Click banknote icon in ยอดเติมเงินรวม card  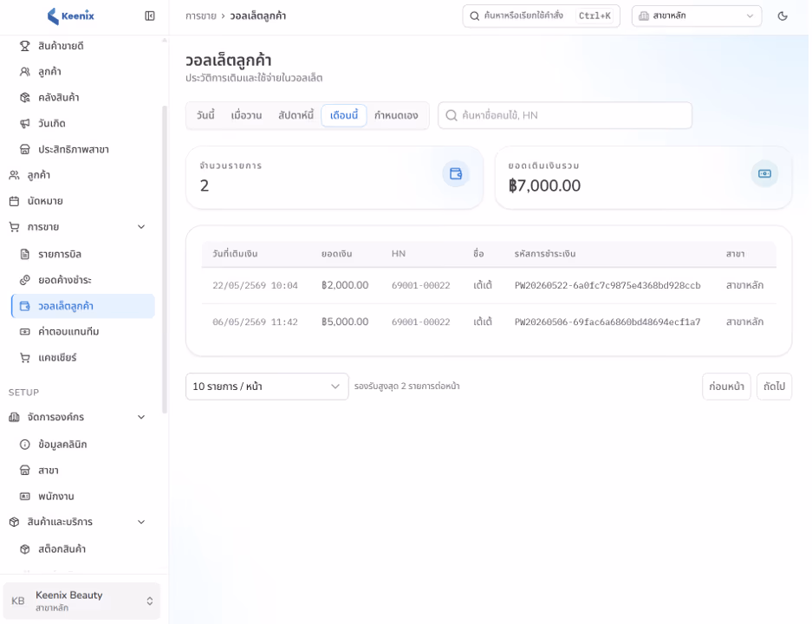(x=764, y=173)
